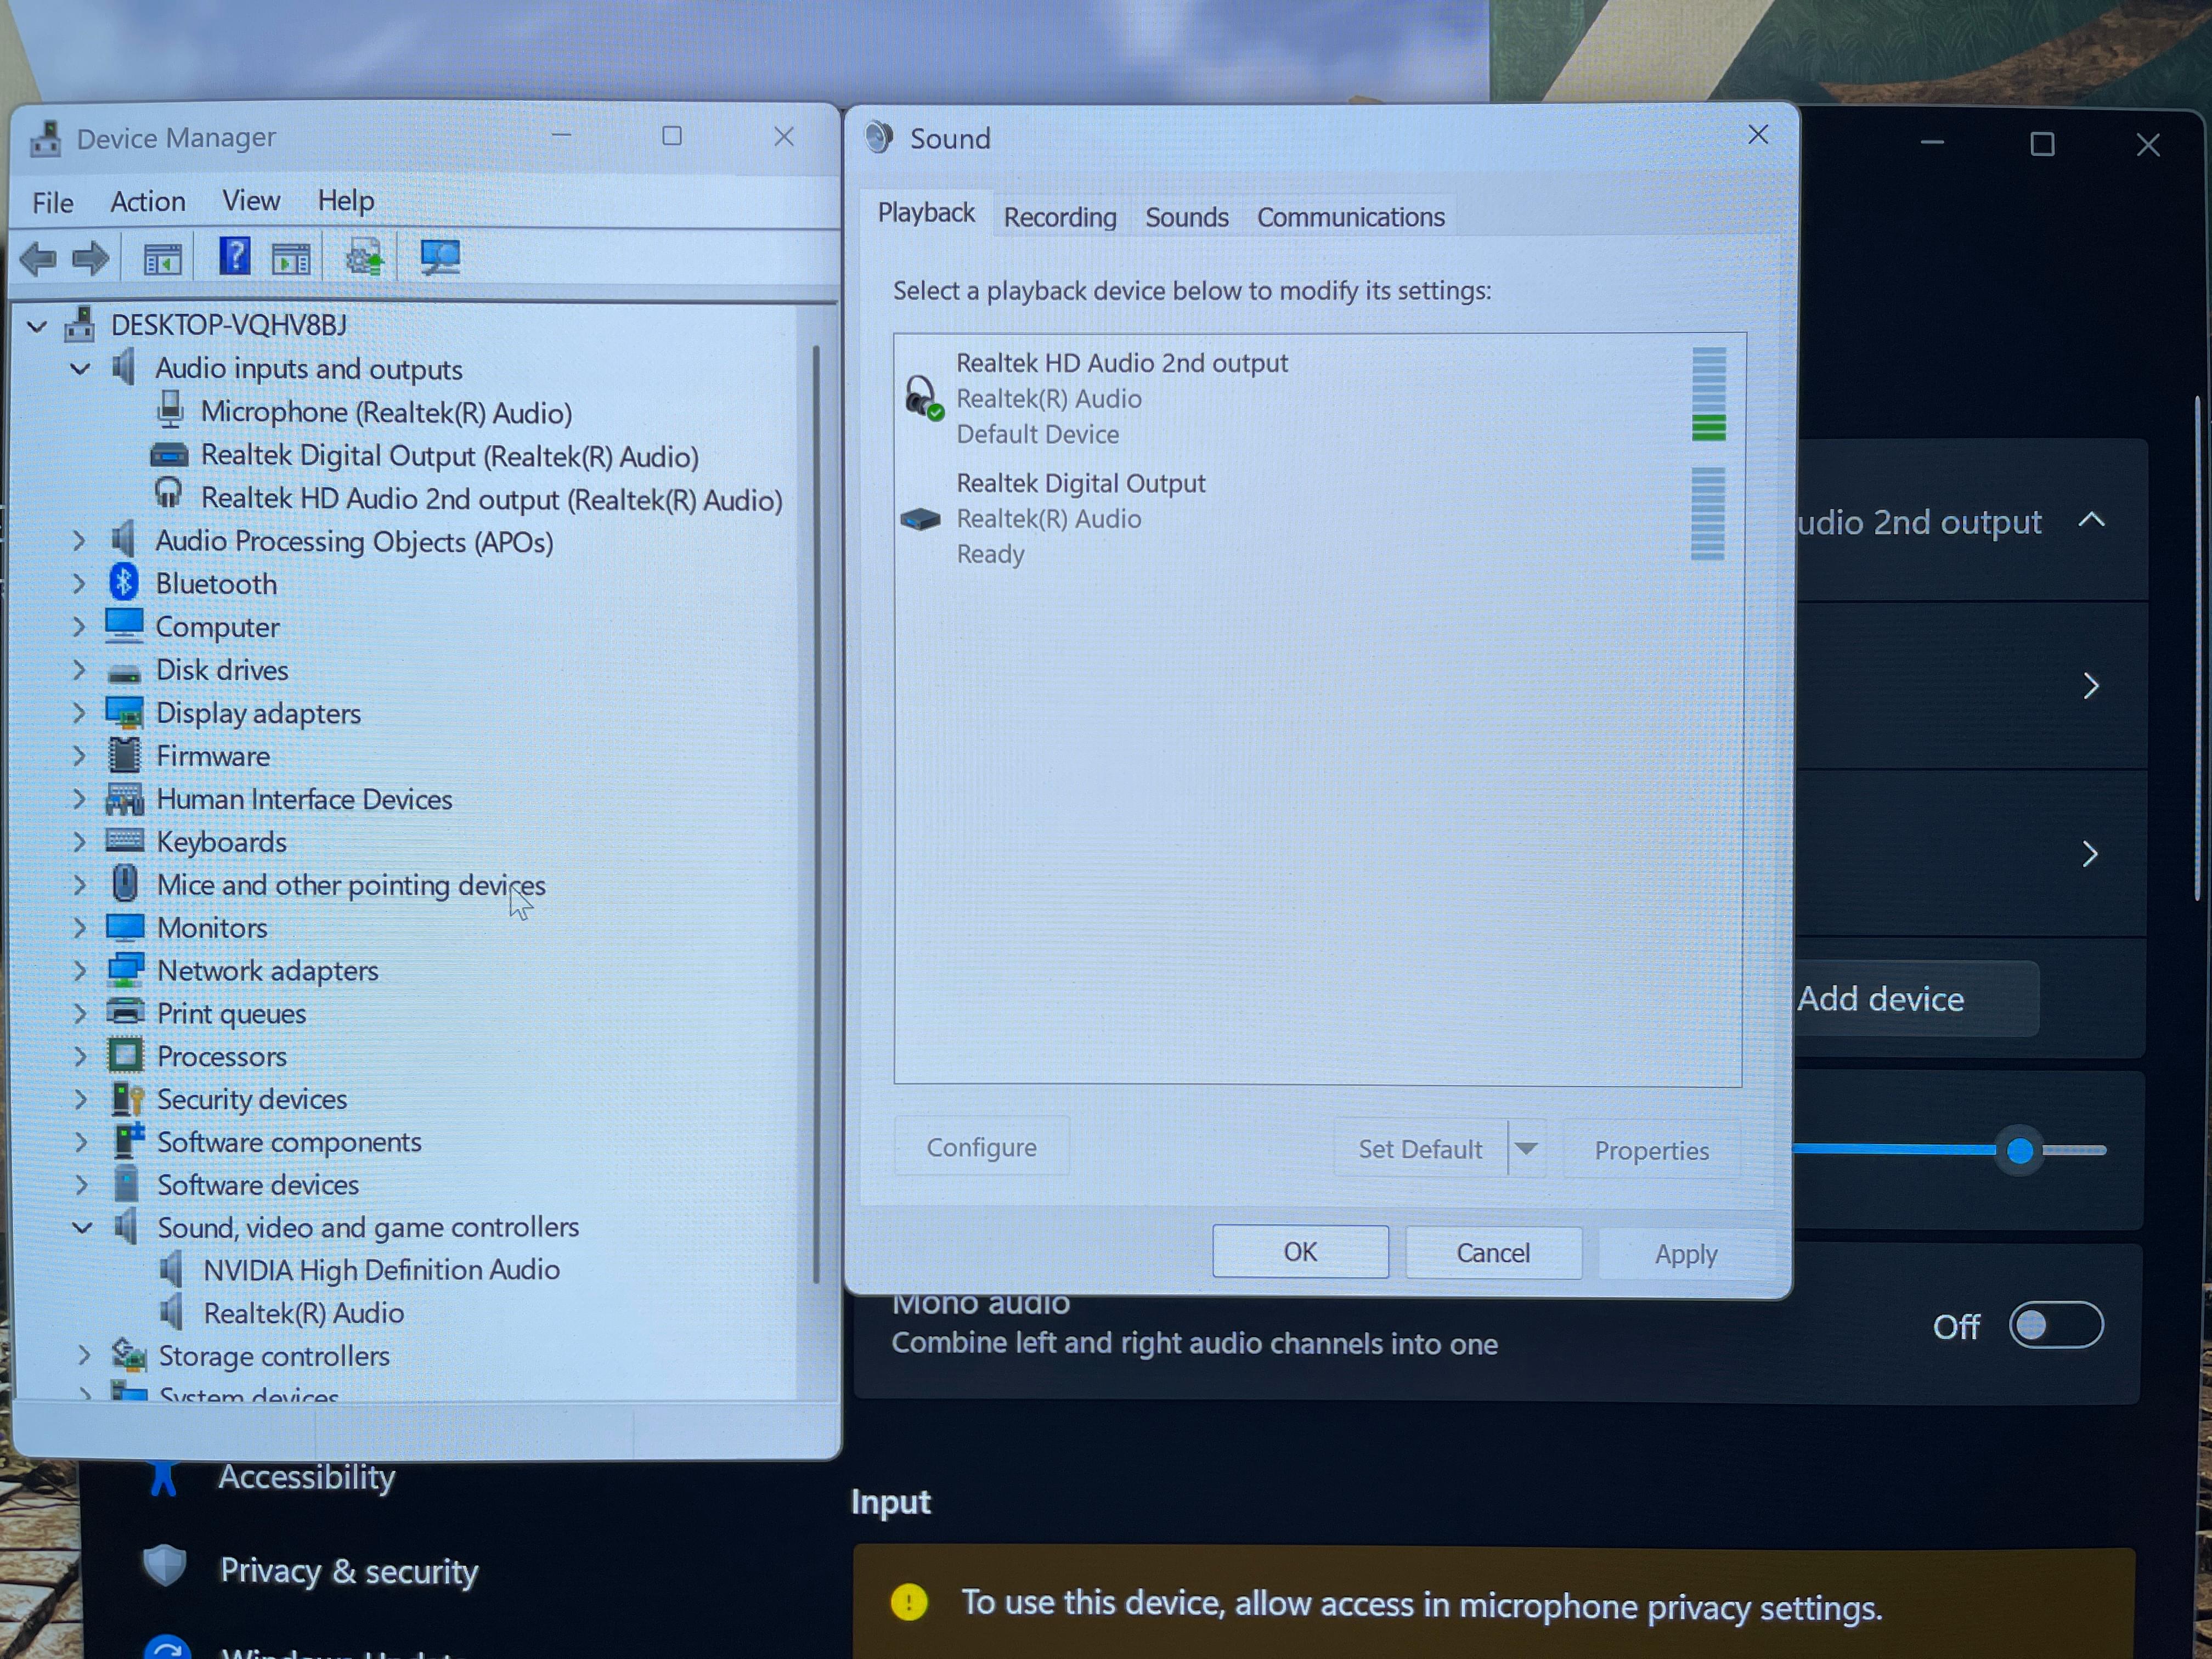Switch to the Communications tab
2212x1659 pixels.
coord(1351,217)
